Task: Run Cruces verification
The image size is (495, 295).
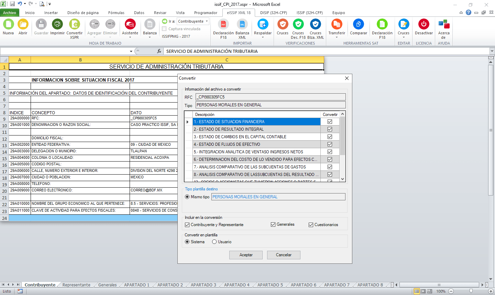Action: tap(283, 24)
